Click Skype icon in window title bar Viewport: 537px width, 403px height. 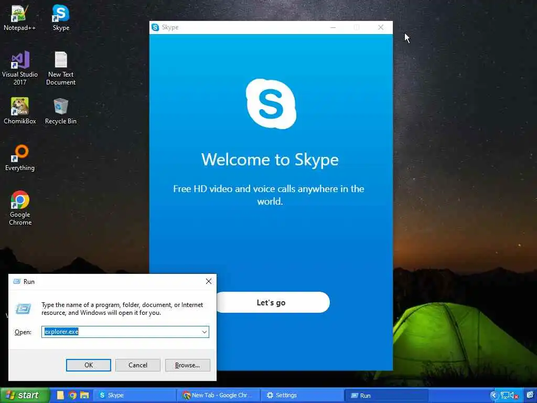(155, 27)
